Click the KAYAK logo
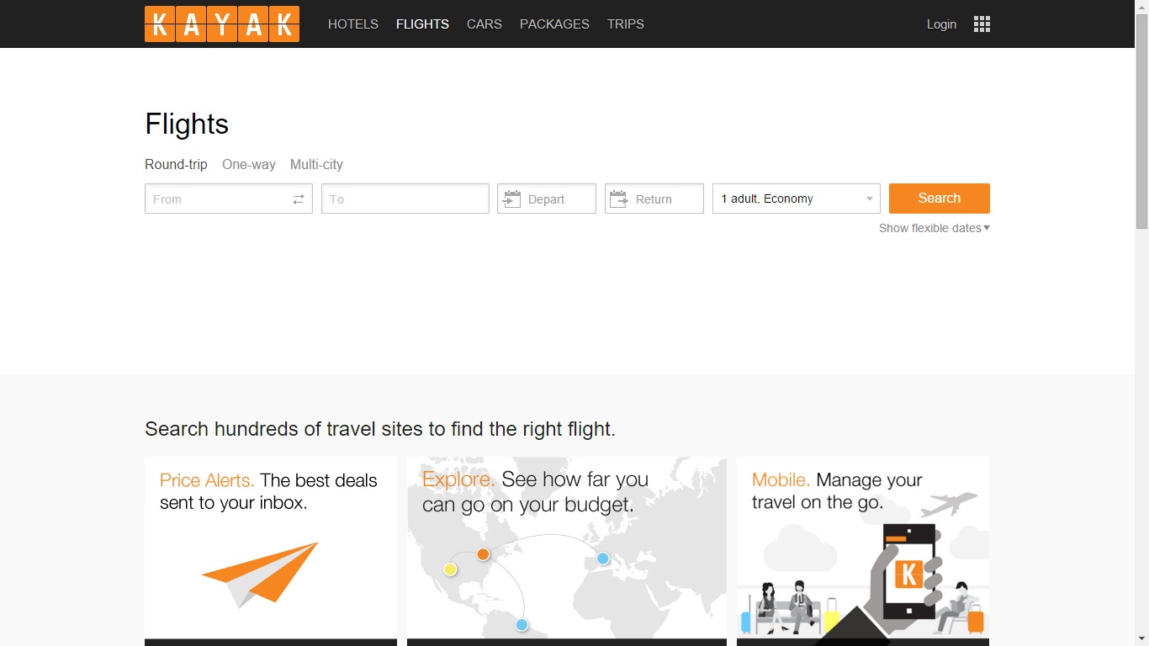Screen dimensions: 1149x646 (222, 24)
